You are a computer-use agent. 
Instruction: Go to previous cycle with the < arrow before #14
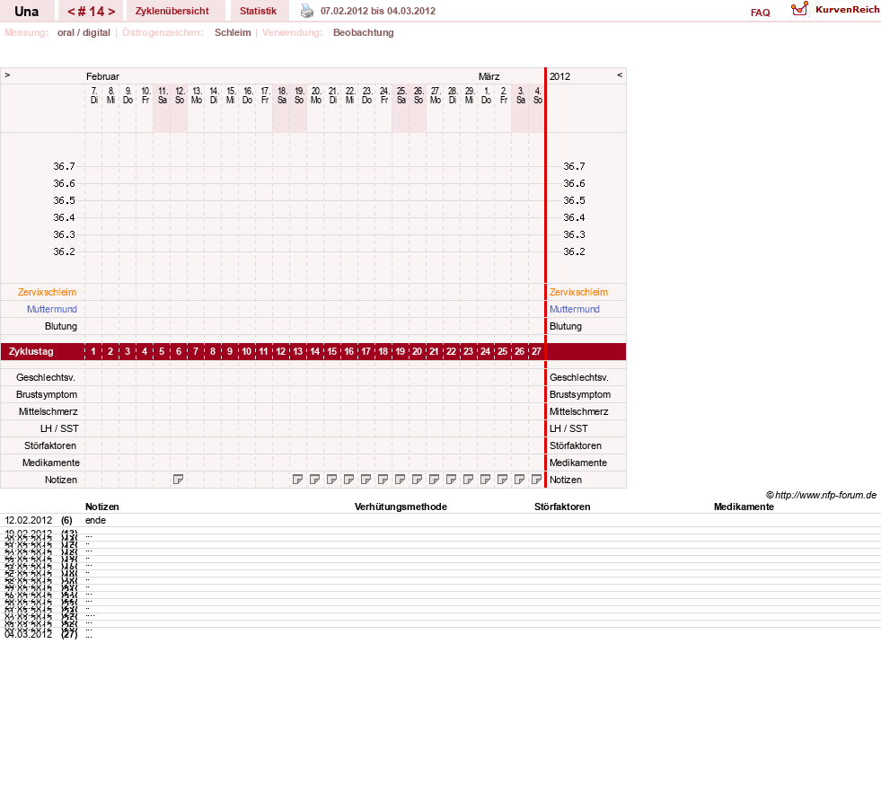tap(71, 12)
